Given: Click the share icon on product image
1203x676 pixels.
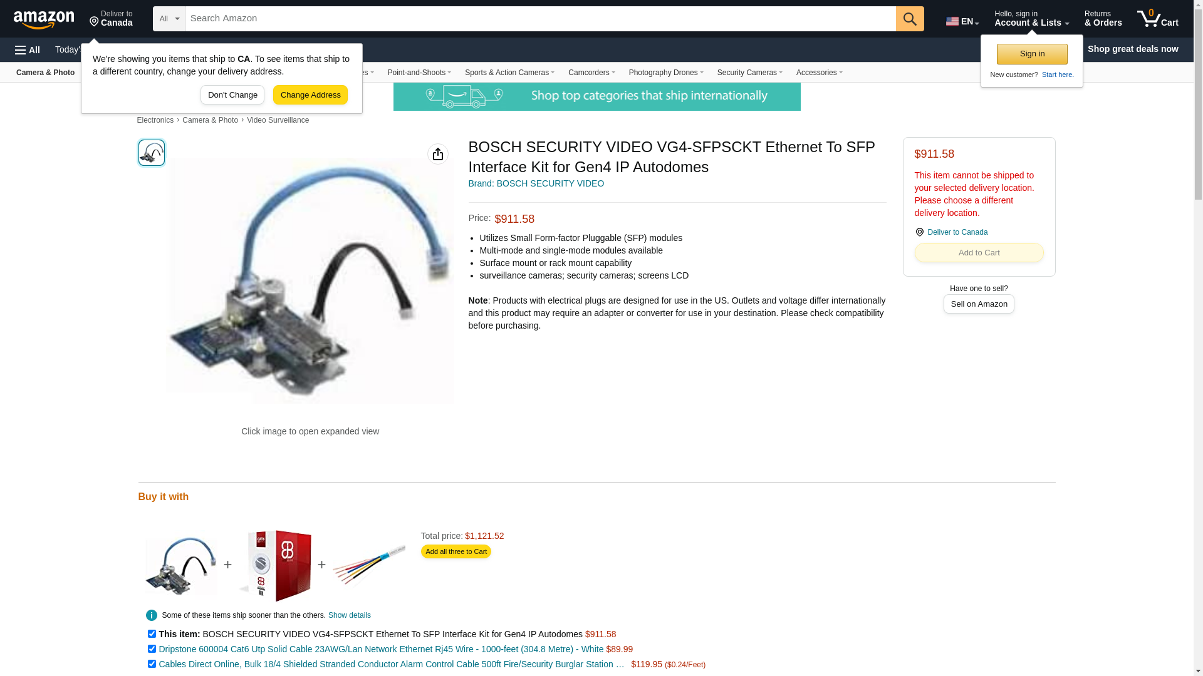Looking at the screenshot, I should (x=438, y=154).
